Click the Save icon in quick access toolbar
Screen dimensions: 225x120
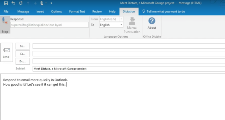pos(6,3)
